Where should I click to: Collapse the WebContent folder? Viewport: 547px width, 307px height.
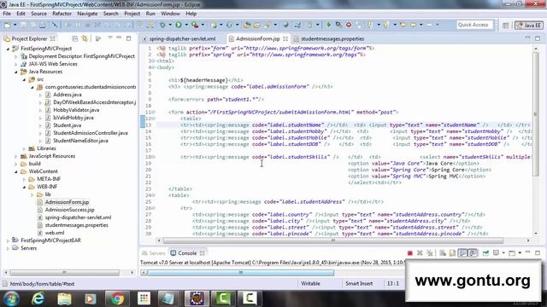pos(16,171)
